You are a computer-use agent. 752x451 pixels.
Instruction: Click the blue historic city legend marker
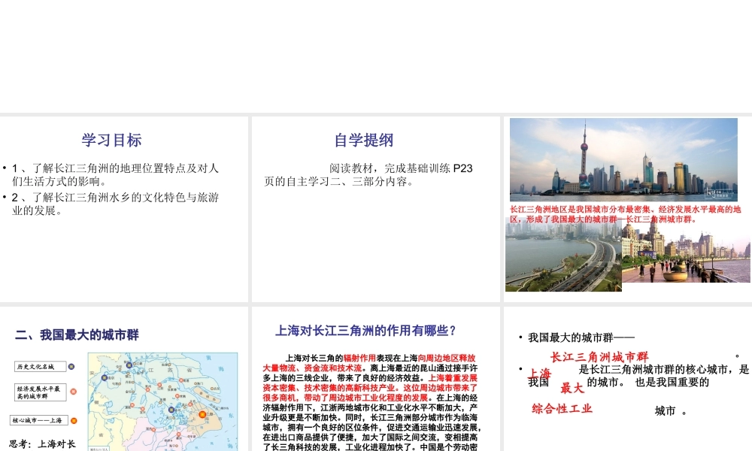click(x=72, y=366)
